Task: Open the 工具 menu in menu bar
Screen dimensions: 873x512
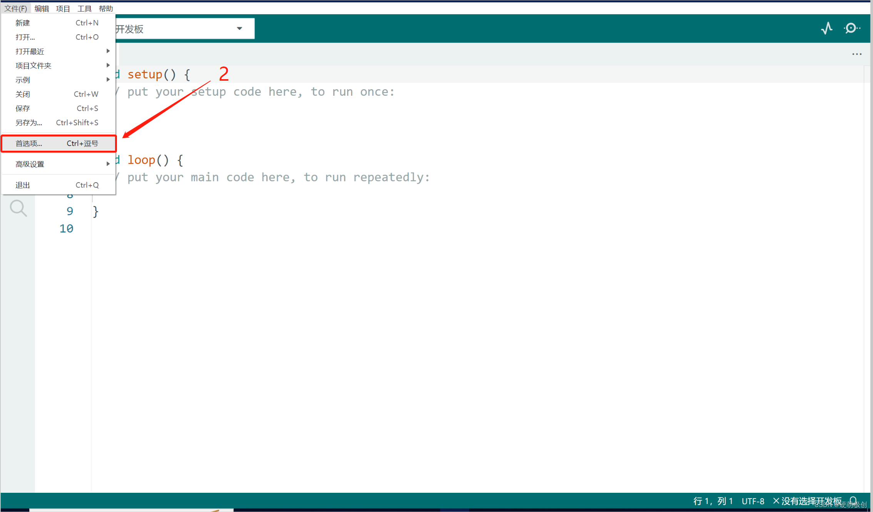Action: pos(84,8)
